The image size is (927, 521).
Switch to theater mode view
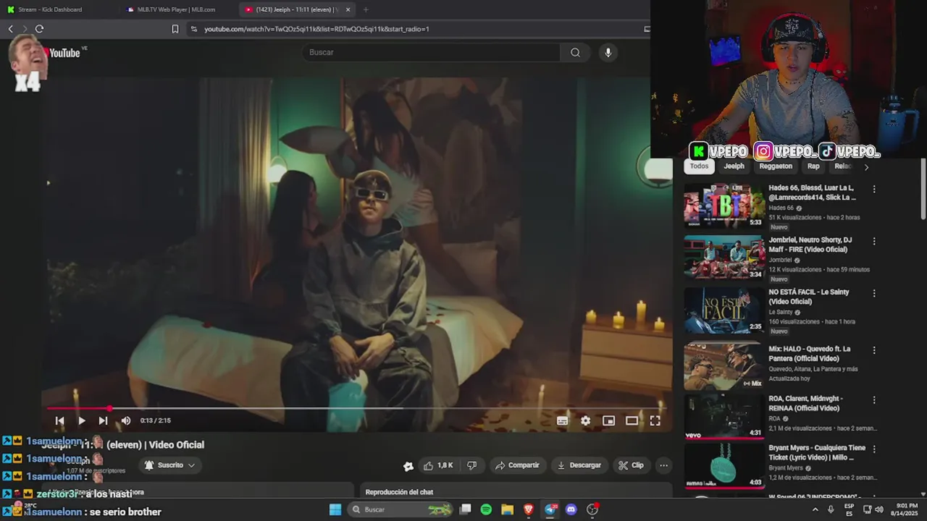tap(632, 420)
